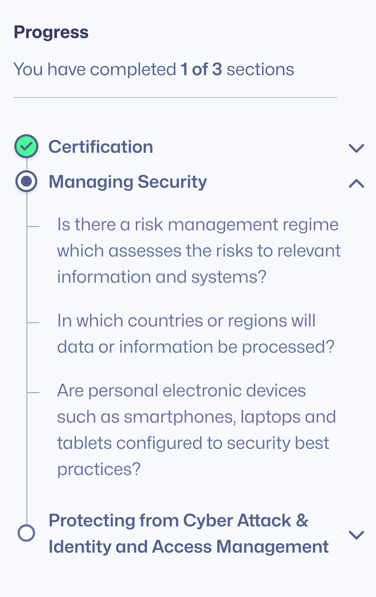Open the Certification section title
The height and width of the screenshot is (597, 376).
(101, 147)
